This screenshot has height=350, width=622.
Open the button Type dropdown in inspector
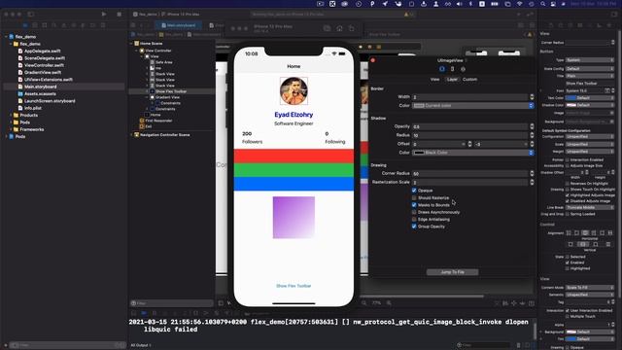point(590,60)
